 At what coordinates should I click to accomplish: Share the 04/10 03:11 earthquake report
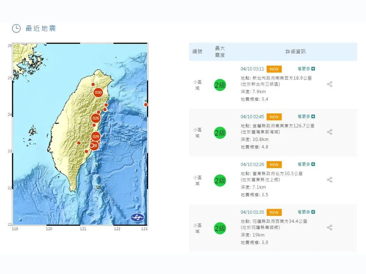pyautogui.click(x=329, y=84)
